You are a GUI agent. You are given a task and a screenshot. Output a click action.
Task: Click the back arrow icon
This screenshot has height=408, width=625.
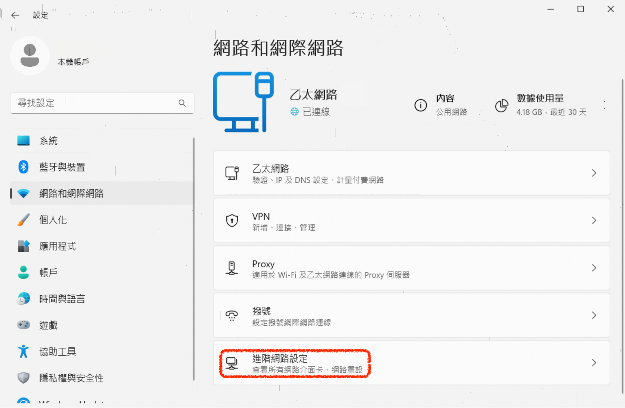tap(15, 15)
